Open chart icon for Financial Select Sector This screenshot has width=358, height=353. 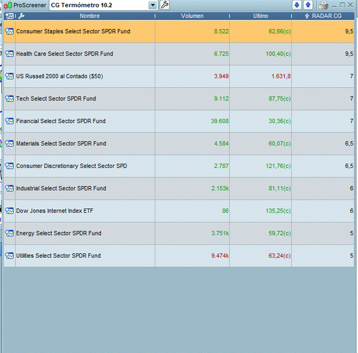(9, 121)
